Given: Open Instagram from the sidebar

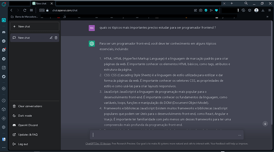Looking at the screenshot, I should point(4,68).
